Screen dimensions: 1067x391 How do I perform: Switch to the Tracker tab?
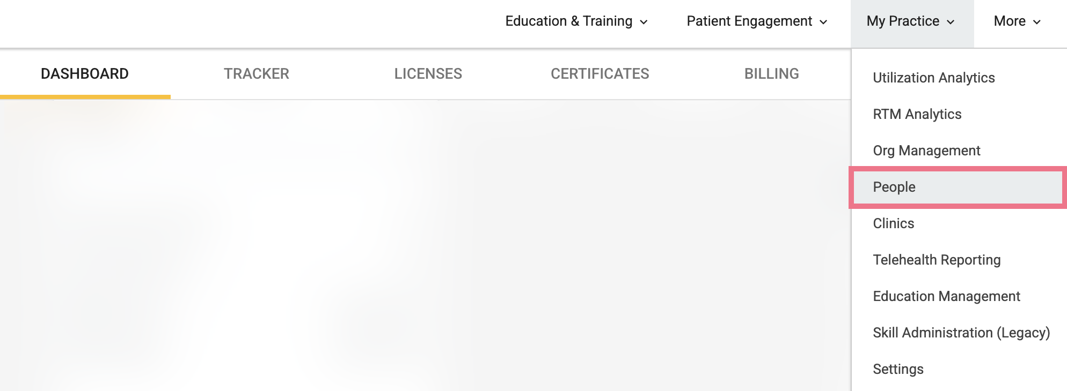[257, 74]
